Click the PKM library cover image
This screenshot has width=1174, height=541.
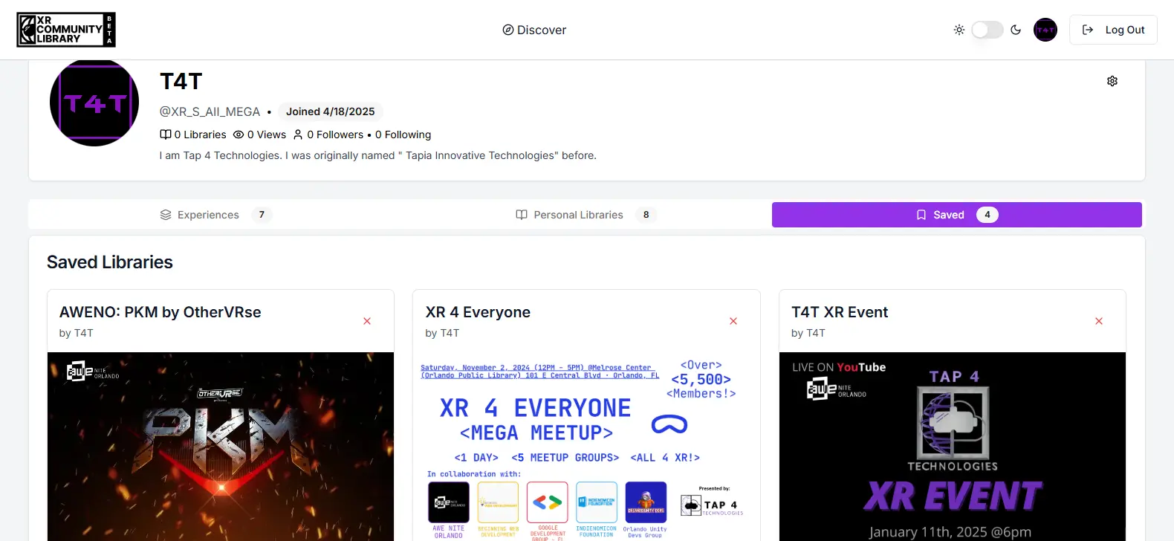[221, 447]
